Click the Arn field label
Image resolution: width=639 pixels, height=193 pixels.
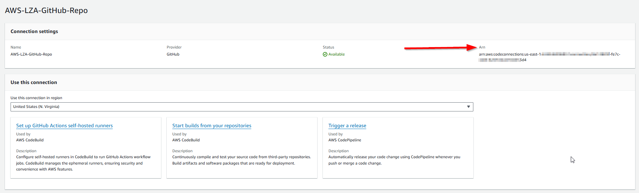[482, 47]
